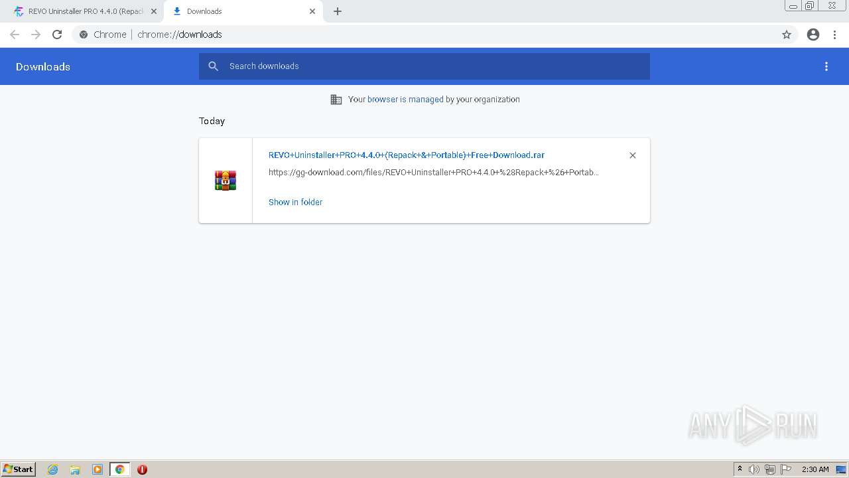849x478 pixels.
Task: Close the Downloads tab
Action: pyautogui.click(x=312, y=11)
